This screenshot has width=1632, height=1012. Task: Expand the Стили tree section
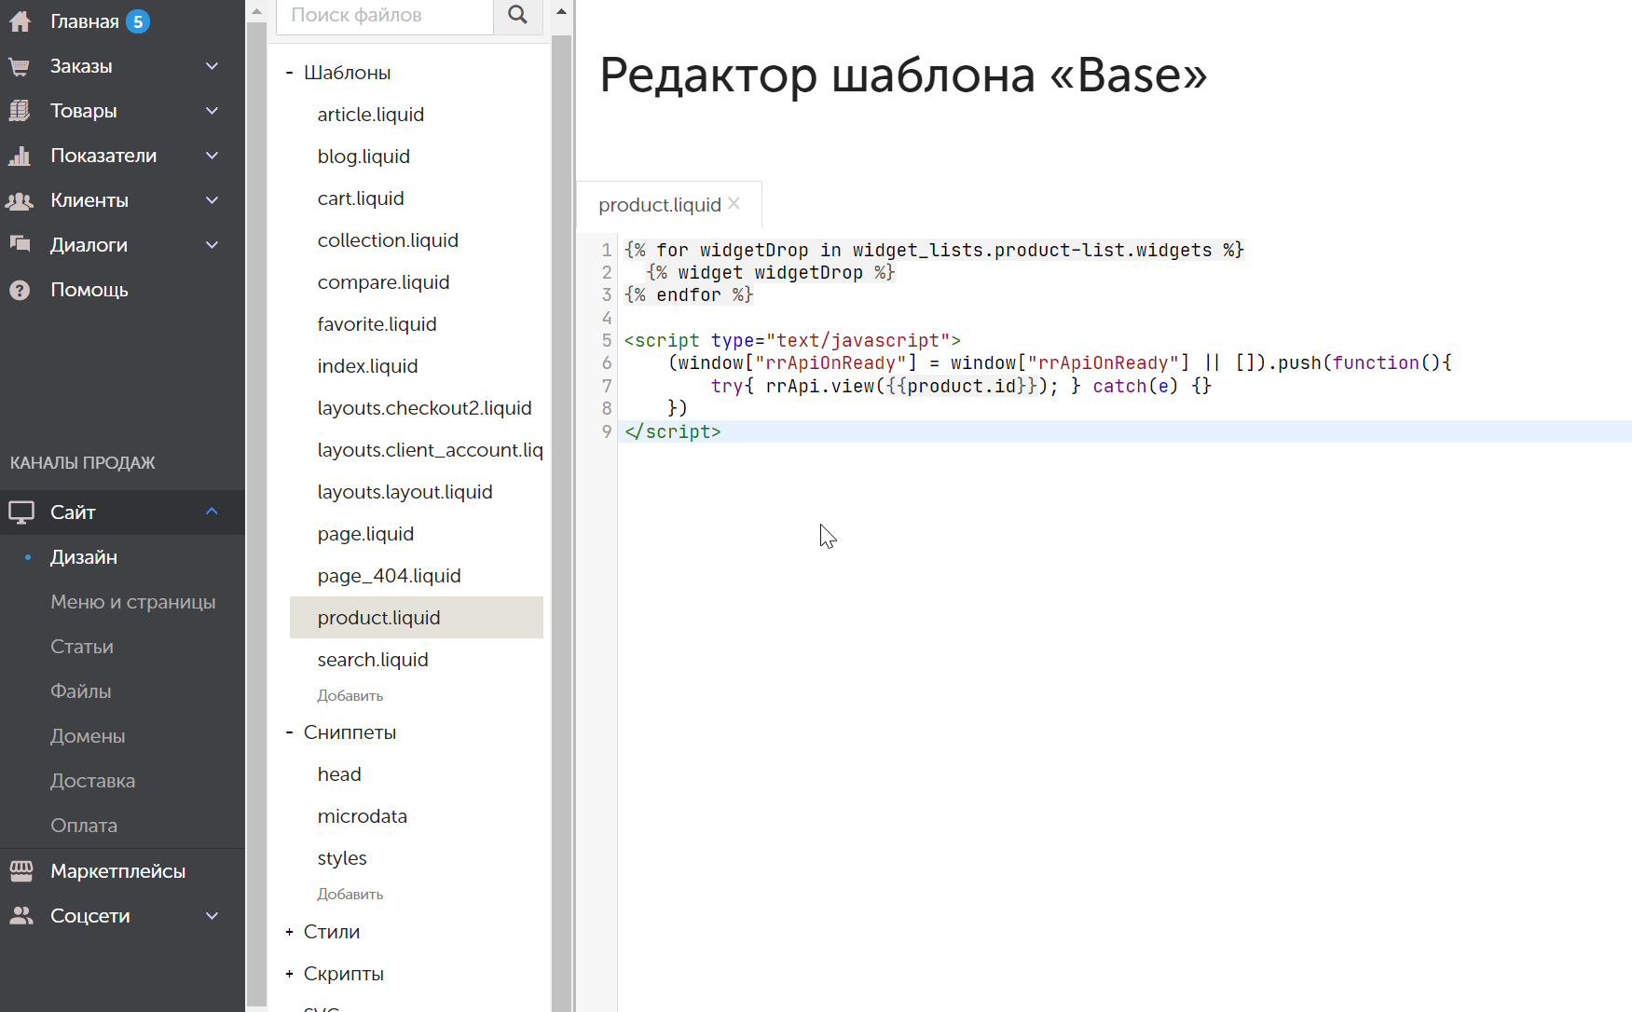(290, 932)
